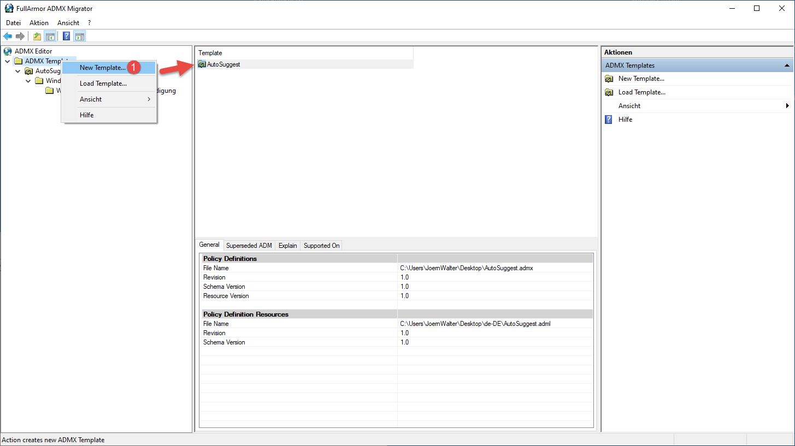Click New Template icon in Aktionen pane
Image resolution: width=795 pixels, height=446 pixels.
tap(609, 79)
